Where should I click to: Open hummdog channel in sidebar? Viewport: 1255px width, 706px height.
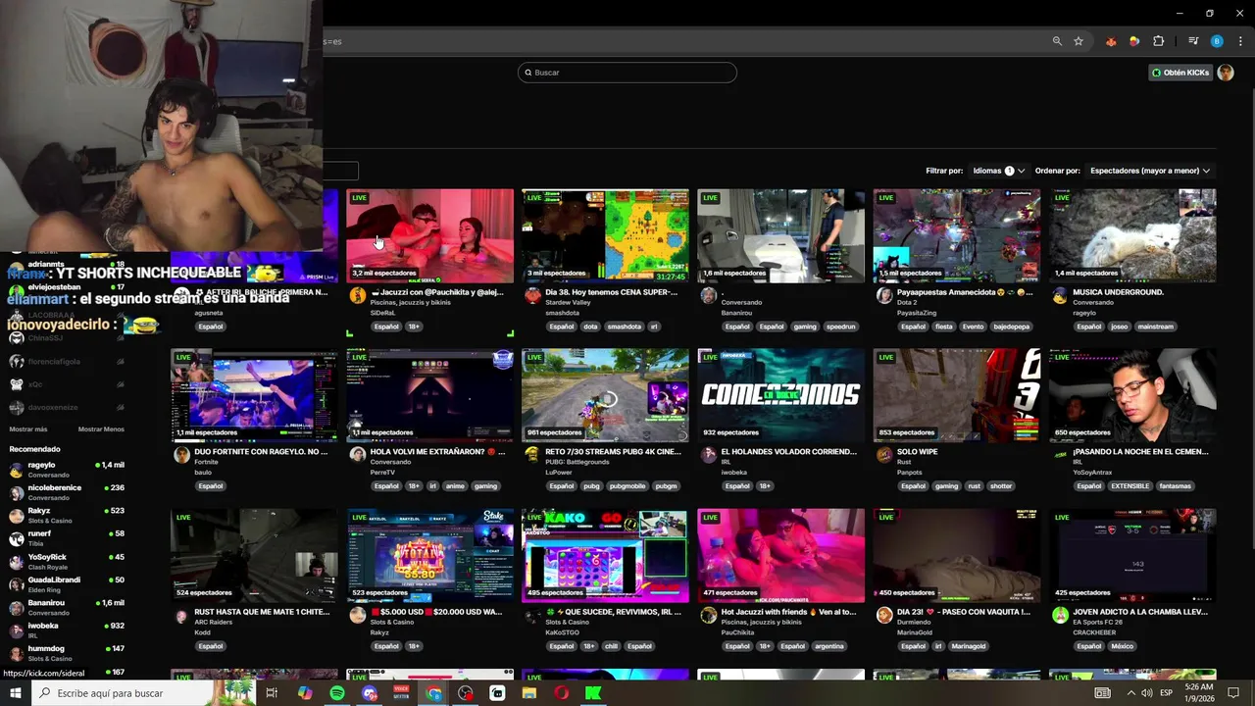pos(67,653)
